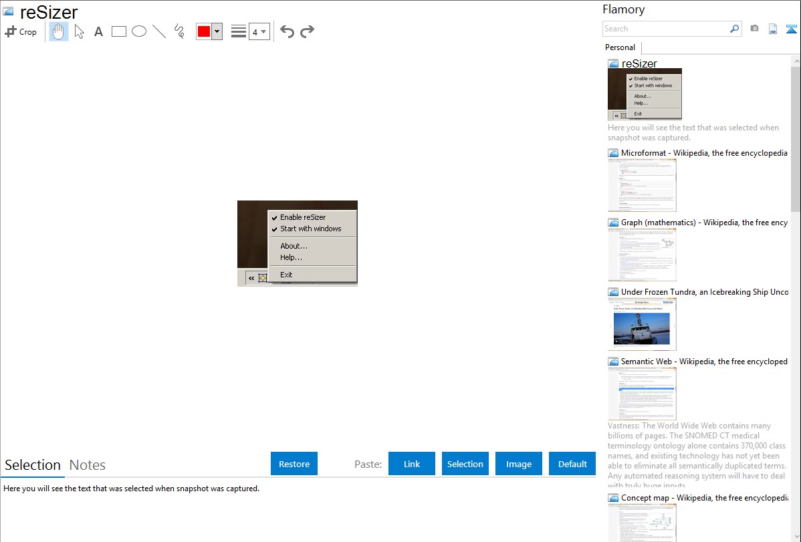
Task: Click the red color swatch
Action: pos(204,31)
